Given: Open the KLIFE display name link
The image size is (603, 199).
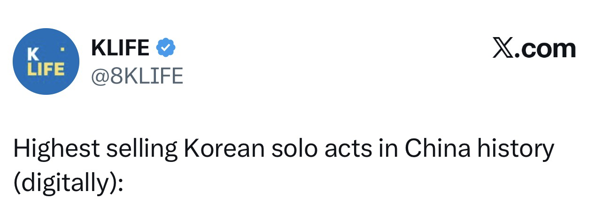Looking at the screenshot, I should tap(120, 47).
